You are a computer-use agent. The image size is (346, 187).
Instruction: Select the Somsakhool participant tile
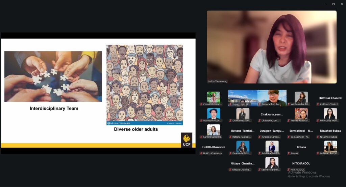[301, 131]
